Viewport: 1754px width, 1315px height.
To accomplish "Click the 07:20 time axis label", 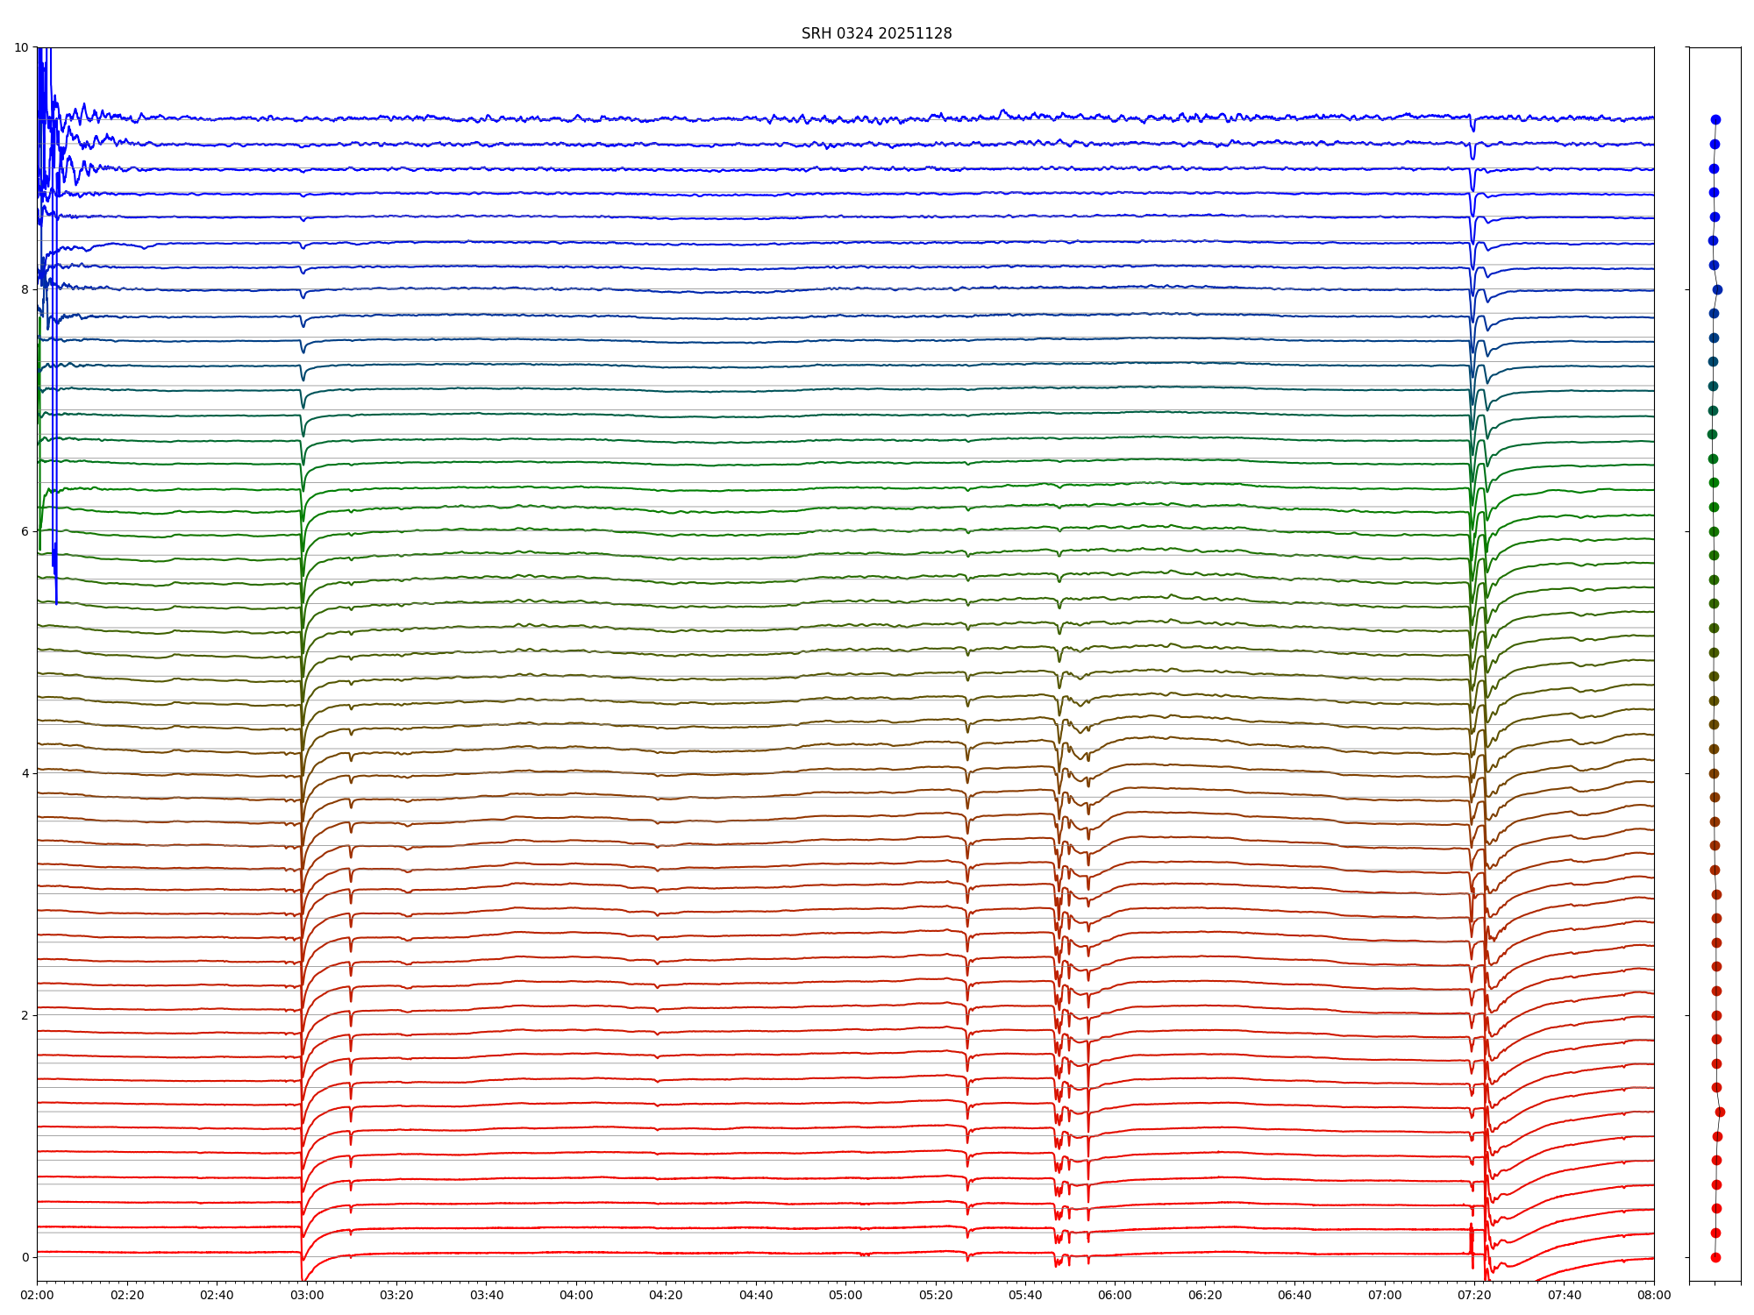I will pyautogui.click(x=1474, y=1295).
